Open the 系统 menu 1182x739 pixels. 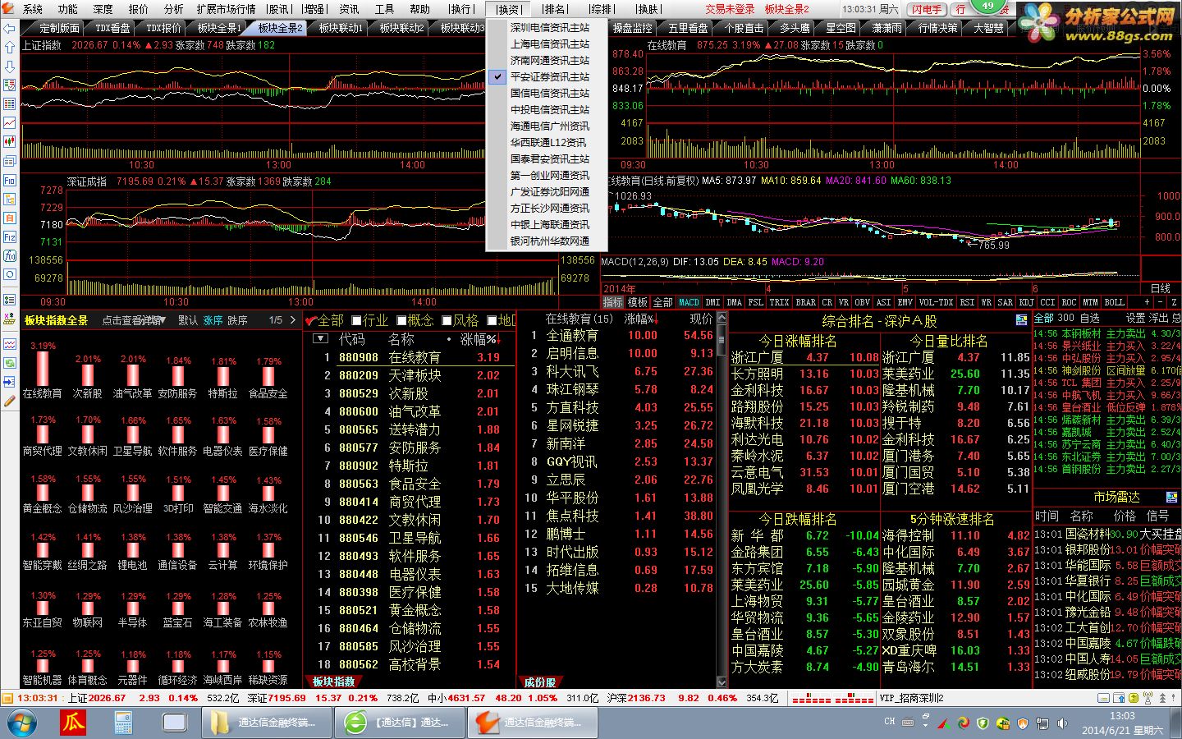33,9
